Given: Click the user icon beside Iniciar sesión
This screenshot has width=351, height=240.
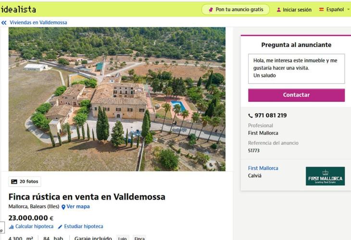Looking at the screenshot, I should point(279,10).
